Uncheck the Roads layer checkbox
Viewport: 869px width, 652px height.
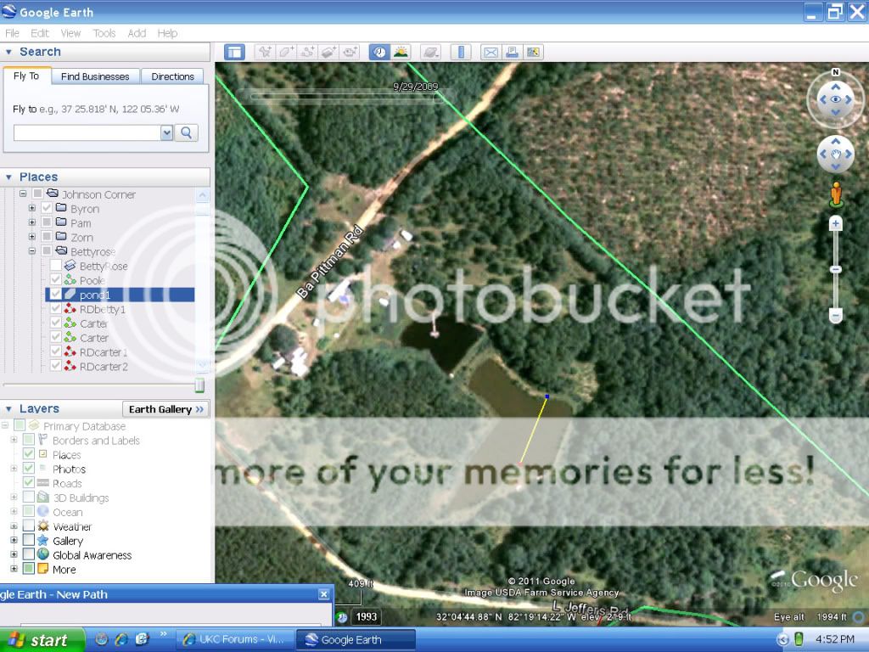pyautogui.click(x=29, y=483)
